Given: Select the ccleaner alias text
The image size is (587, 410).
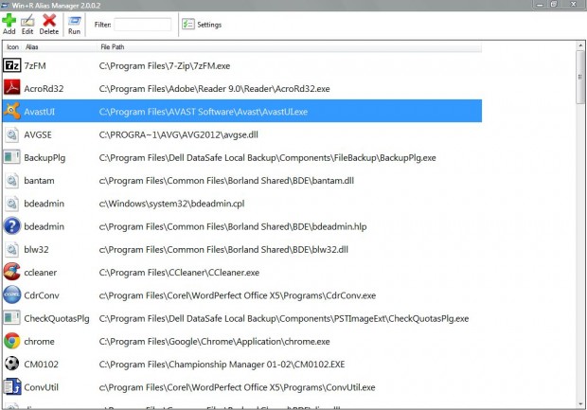Looking at the screenshot, I should (x=41, y=272).
